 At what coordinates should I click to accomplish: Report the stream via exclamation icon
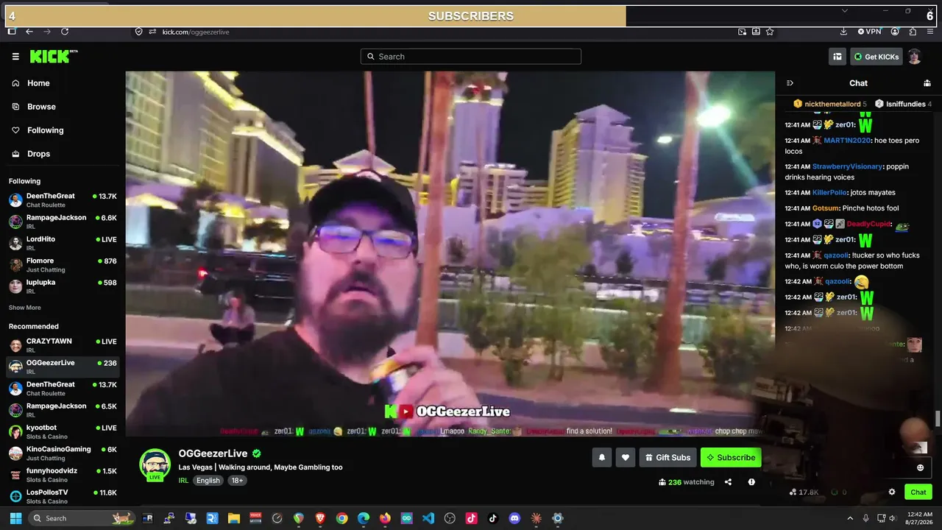pos(751,482)
